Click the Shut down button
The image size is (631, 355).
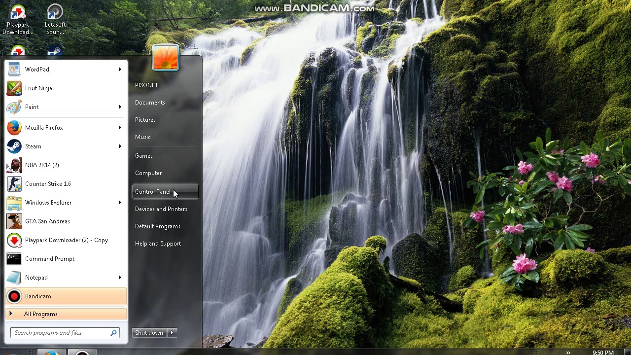click(x=149, y=333)
